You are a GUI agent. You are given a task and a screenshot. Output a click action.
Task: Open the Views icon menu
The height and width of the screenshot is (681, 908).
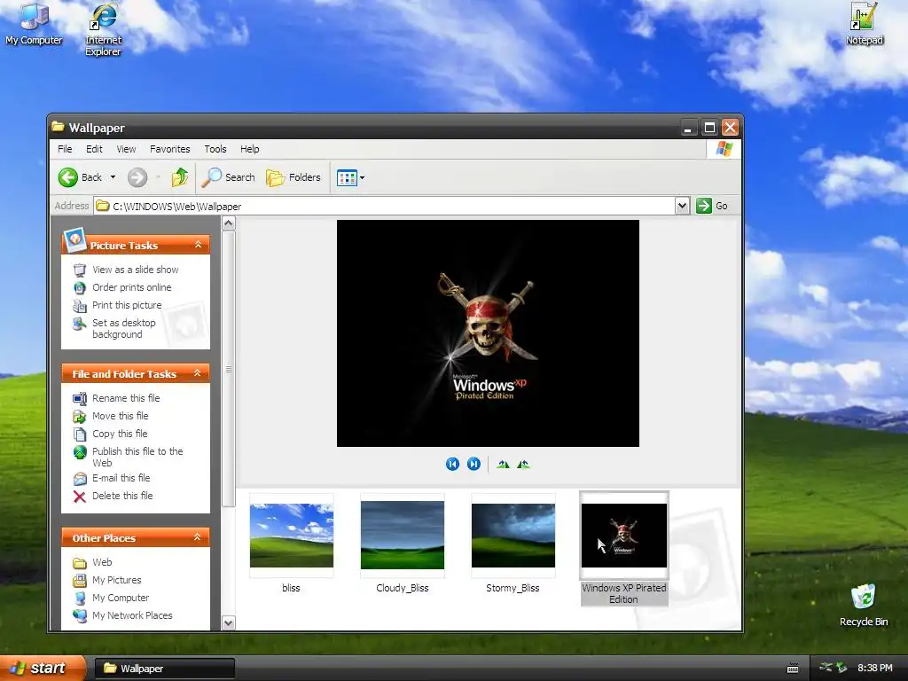pyautogui.click(x=350, y=177)
